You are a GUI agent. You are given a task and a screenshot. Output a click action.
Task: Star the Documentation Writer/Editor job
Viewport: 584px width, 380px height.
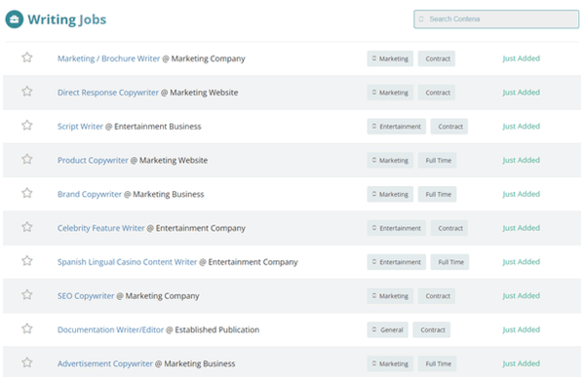[27, 328]
